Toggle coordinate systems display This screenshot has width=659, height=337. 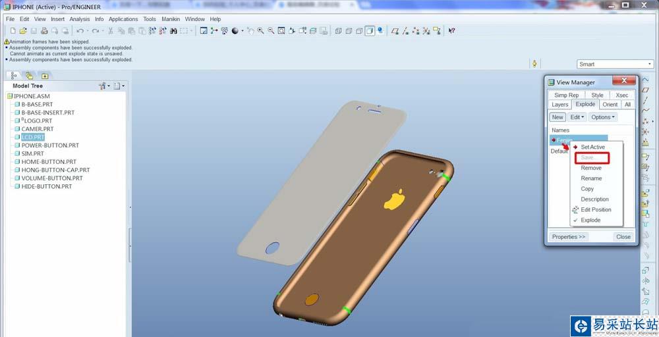426,31
